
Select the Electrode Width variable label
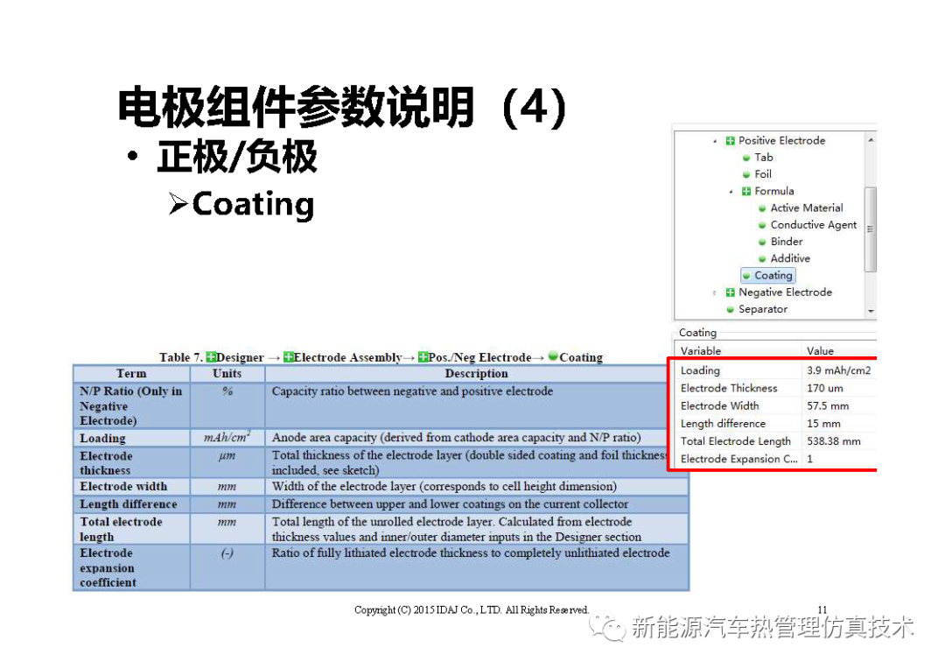(x=719, y=406)
